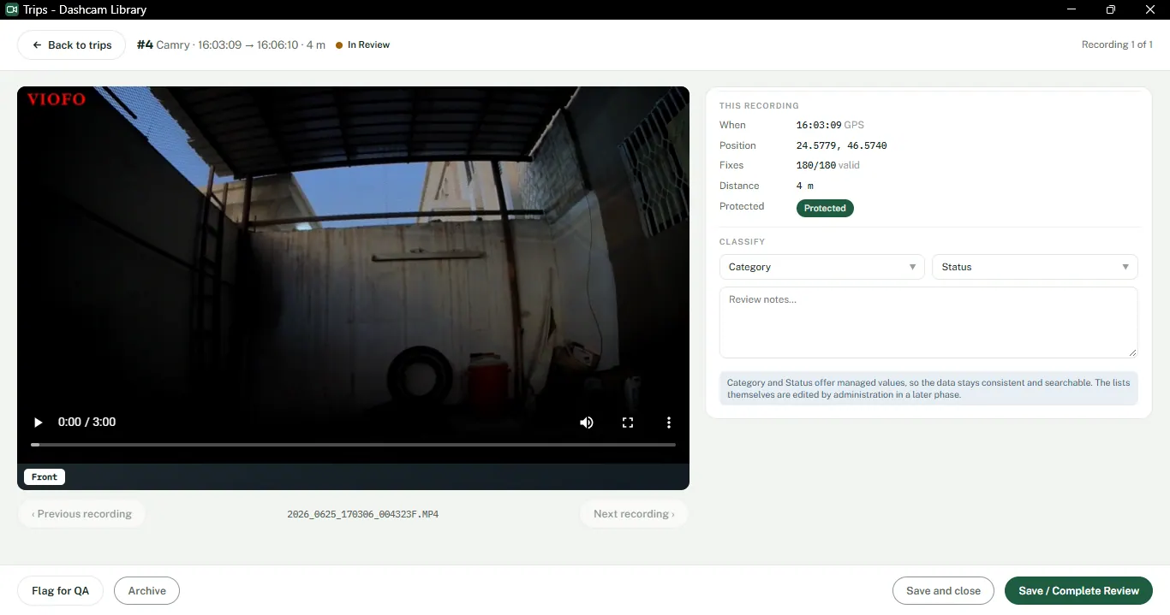Mute the video audio

click(587, 423)
